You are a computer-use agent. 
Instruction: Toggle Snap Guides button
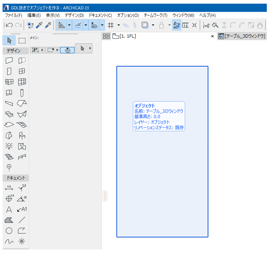(x=78, y=25)
